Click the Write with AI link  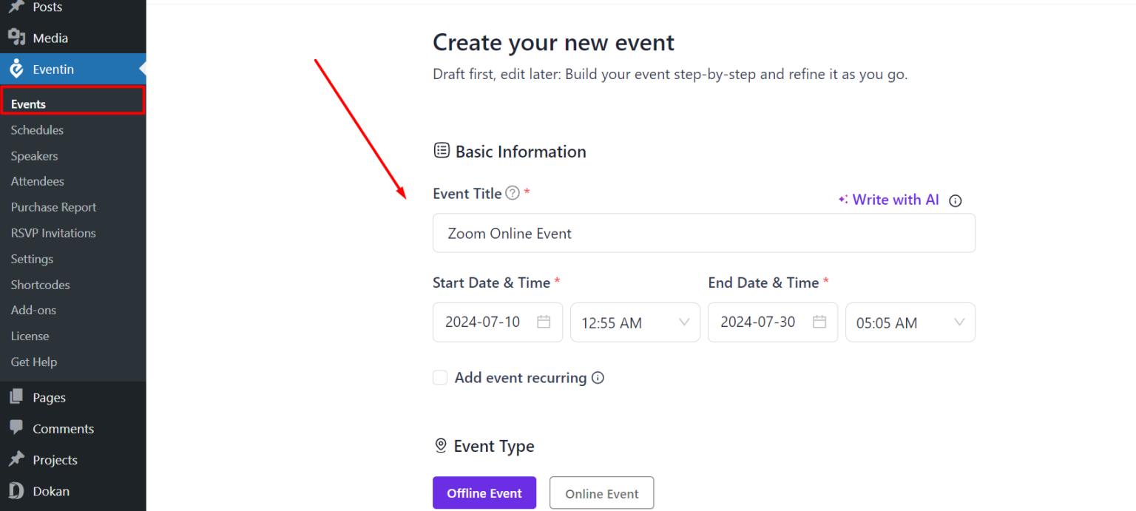point(895,200)
